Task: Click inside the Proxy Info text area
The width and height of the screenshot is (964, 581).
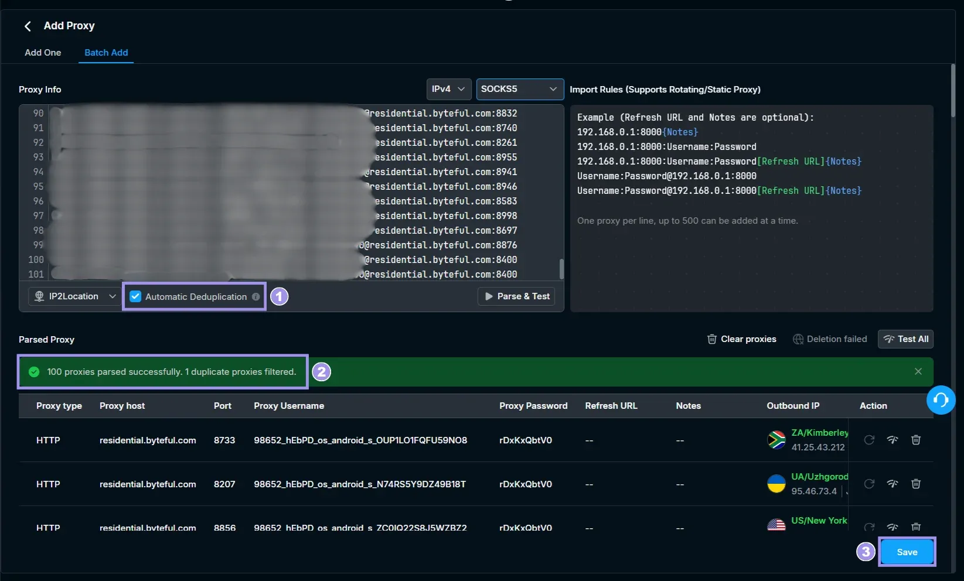Action: tap(291, 193)
